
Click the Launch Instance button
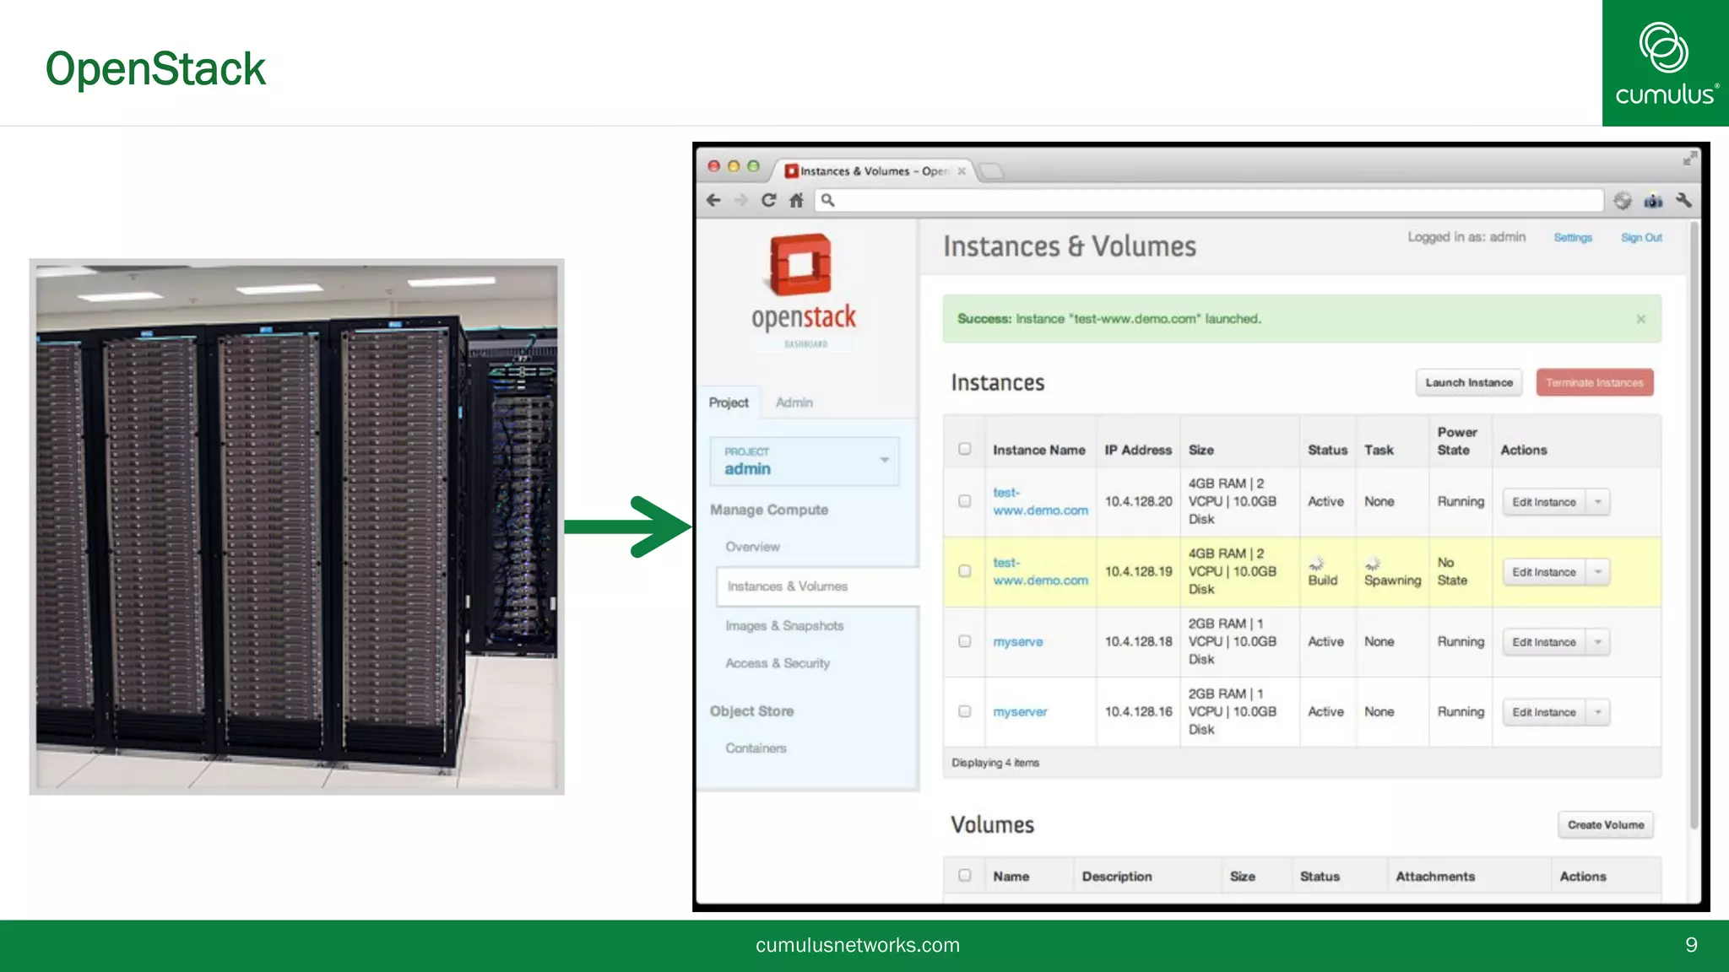(x=1469, y=382)
